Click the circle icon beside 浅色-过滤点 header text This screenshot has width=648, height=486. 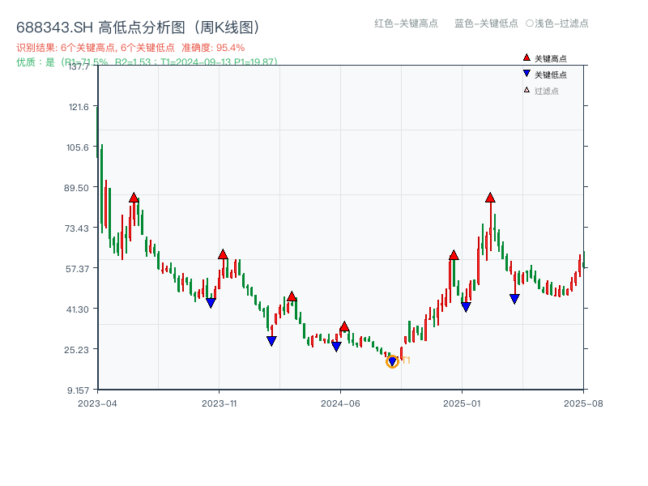pyautogui.click(x=531, y=24)
